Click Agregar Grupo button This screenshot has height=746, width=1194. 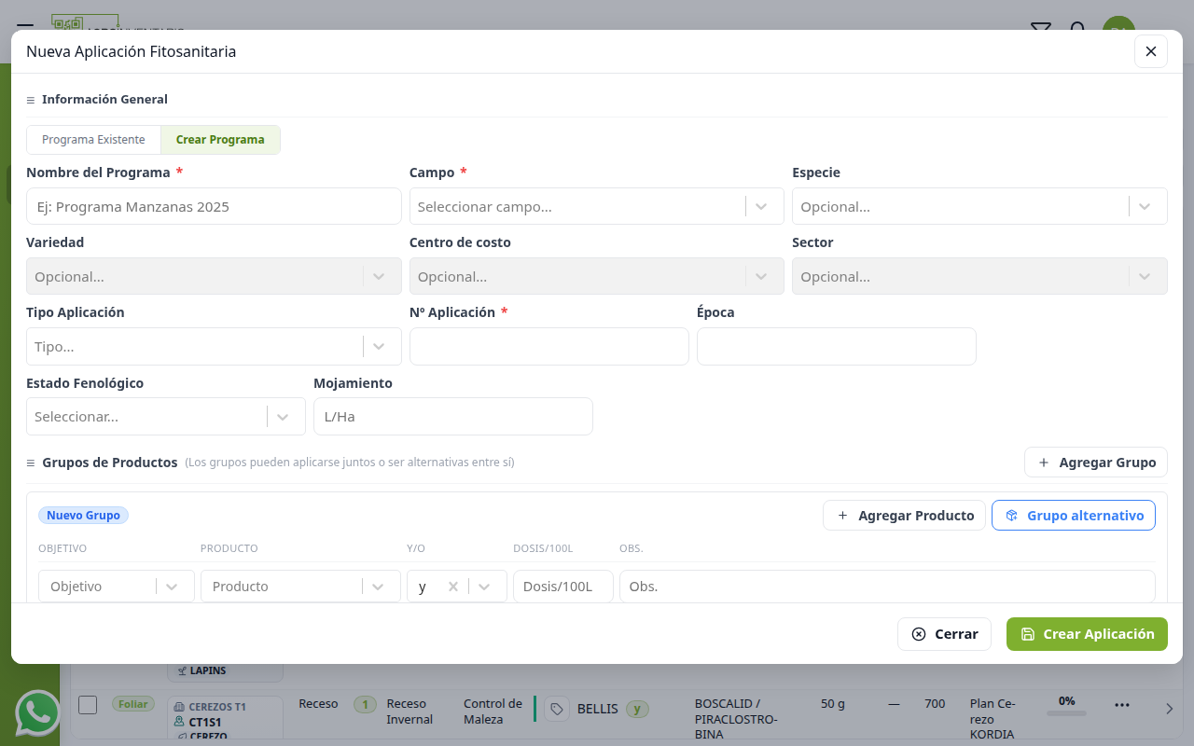(1096, 463)
